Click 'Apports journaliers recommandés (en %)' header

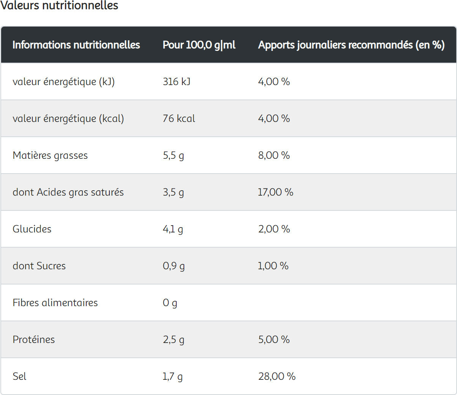(x=351, y=45)
